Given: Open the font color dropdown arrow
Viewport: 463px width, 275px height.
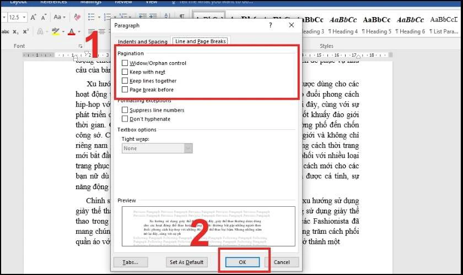Looking at the screenshot, I should click(x=79, y=31).
